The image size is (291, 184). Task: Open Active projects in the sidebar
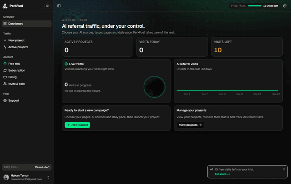pyautogui.click(x=27, y=47)
